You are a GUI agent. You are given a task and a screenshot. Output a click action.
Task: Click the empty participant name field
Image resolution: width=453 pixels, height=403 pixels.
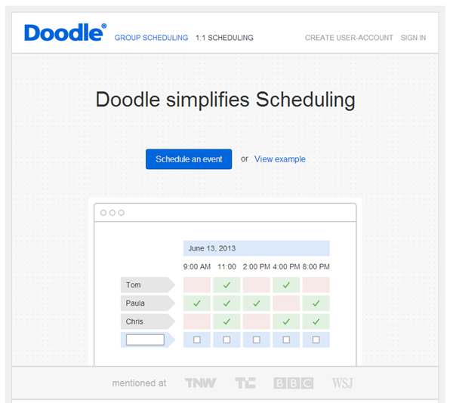pyautogui.click(x=145, y=340)
